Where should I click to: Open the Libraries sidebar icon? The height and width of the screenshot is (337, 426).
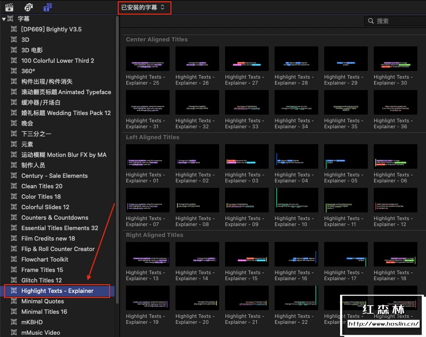point(9,7)
